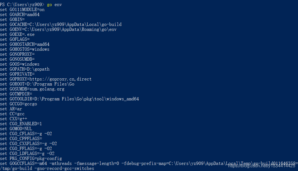Select the GOROOT Program Files line
298x171 pixels.
[x=37, y=84]
